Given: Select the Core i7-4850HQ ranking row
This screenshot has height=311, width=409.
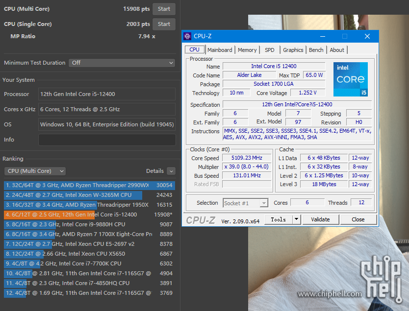Looking at the screenshot, I should [89, 283].
